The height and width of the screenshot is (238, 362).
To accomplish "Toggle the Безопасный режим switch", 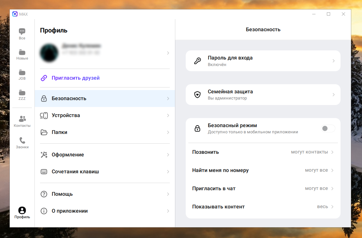I will point(328,128).
